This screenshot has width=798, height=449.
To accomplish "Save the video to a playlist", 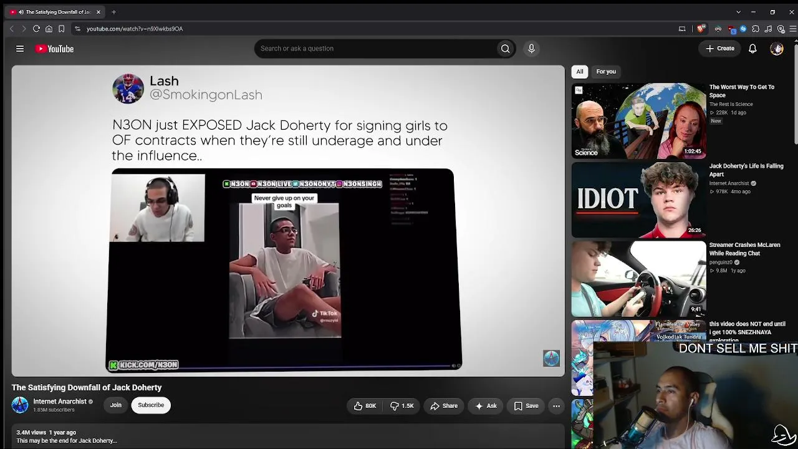I will [526, 406].
